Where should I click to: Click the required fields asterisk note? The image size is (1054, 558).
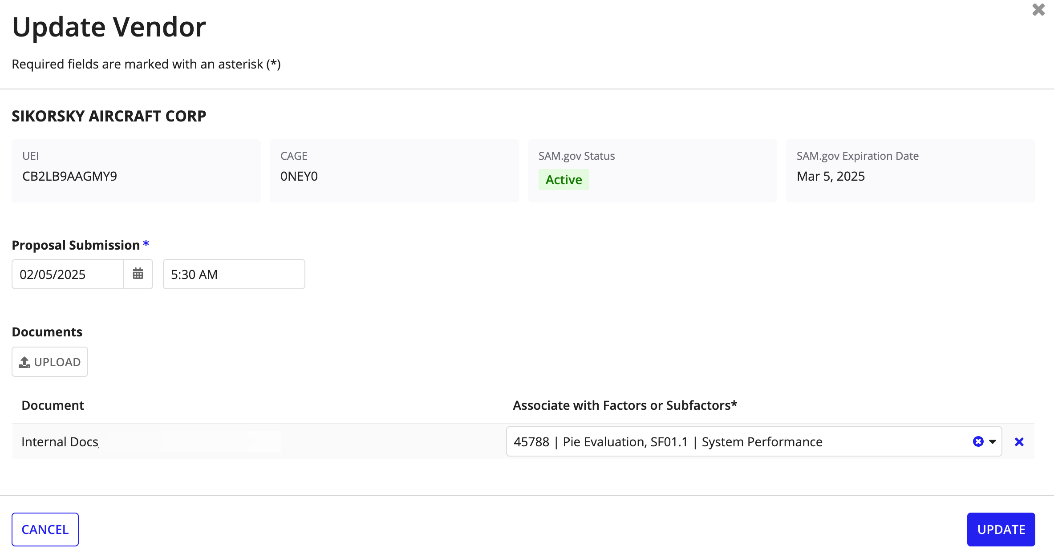pos(146,64)
